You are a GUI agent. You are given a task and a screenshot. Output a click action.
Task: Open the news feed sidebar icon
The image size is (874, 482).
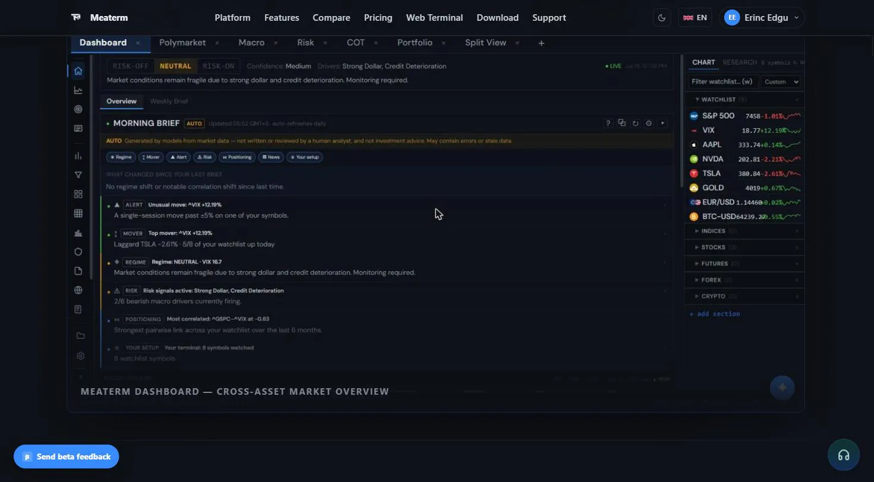pyautogui.click(x=78, y=128)
